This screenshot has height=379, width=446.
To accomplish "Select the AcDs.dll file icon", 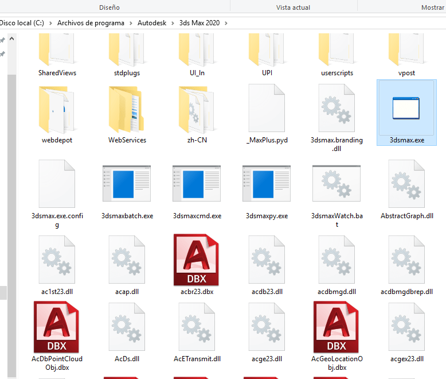I will pyautogui.click(x=127, y=327).
